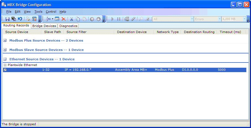251x128 pixels.
Task: Expand Modbus Plus Source Devices group
Action: 5,40
